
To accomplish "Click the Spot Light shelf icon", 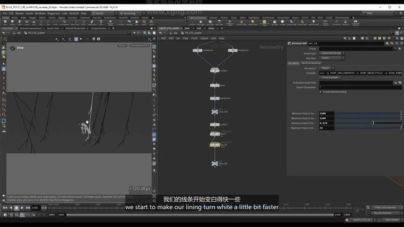I will 210,23.
